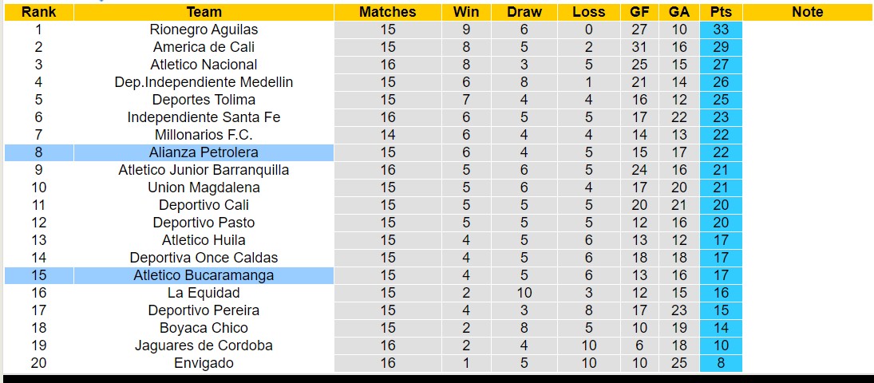Click La Equidad's draw count of 10
The image size is (874, 383).
pos(524,293)
